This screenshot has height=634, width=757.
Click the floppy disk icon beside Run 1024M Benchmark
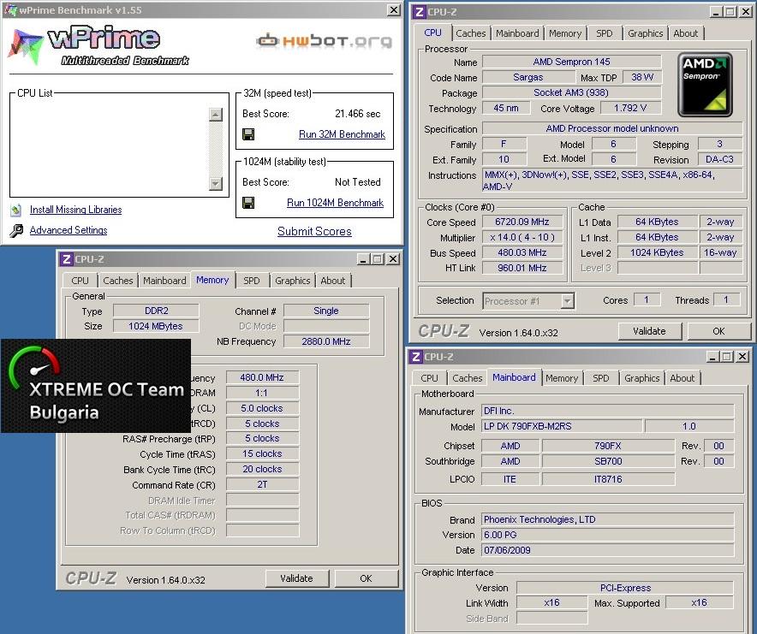point(248,203)
